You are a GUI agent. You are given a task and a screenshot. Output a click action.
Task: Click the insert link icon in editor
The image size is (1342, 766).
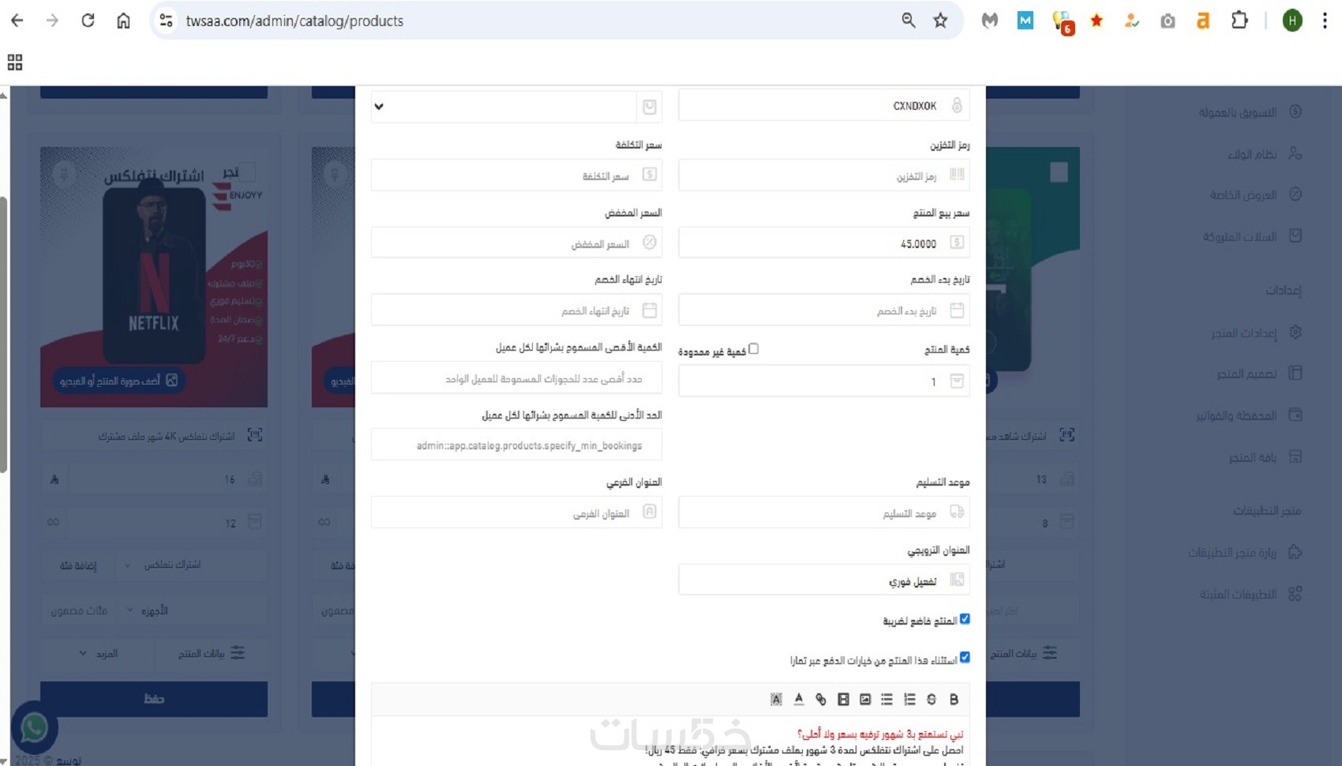coord(821,699)
